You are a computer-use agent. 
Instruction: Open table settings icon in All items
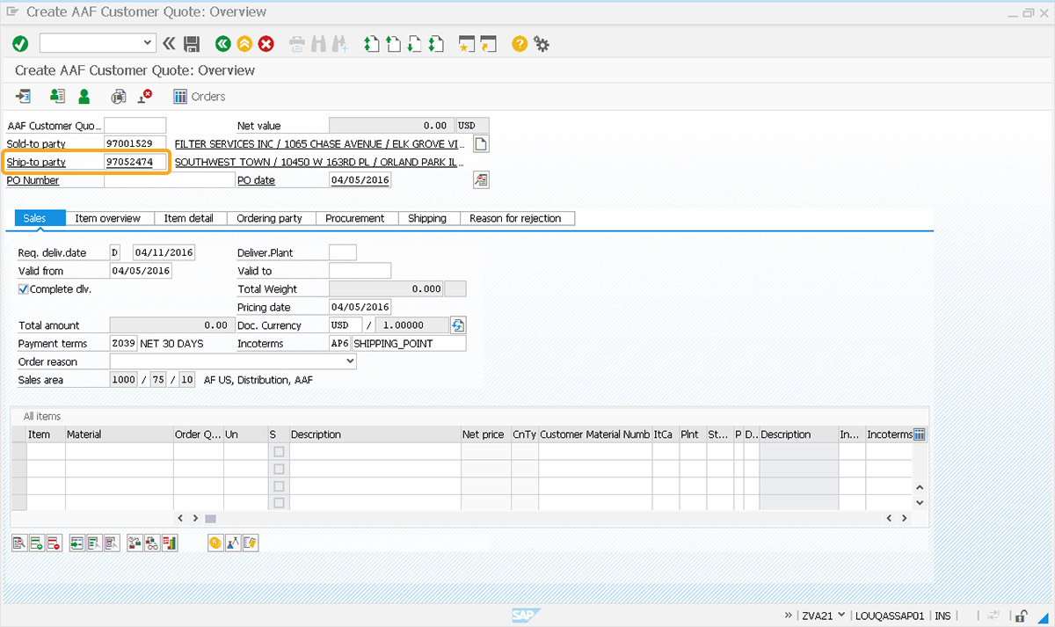coord(920,434)
